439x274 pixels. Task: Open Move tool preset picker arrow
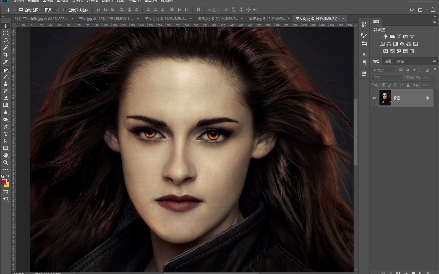tap(14, 10)
